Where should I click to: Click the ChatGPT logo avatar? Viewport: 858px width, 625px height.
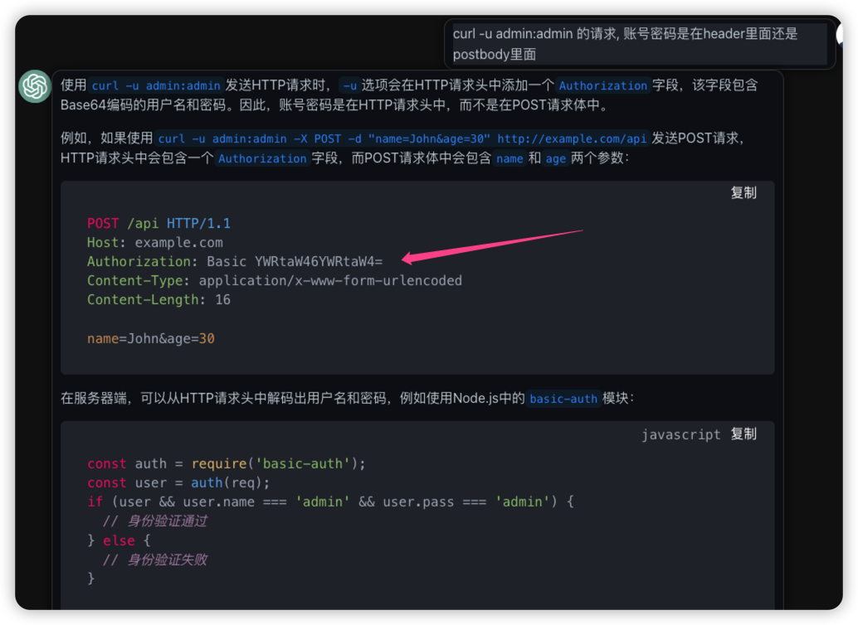[x=35, y=86]
